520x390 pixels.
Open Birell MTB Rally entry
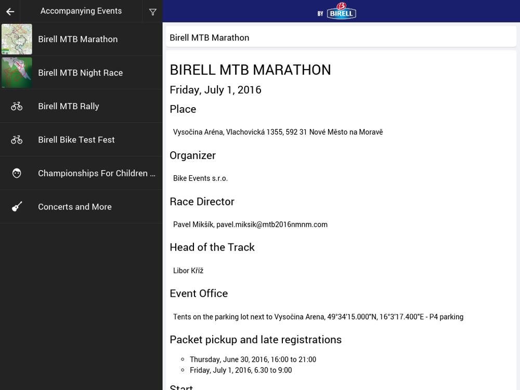click(81, 106)
